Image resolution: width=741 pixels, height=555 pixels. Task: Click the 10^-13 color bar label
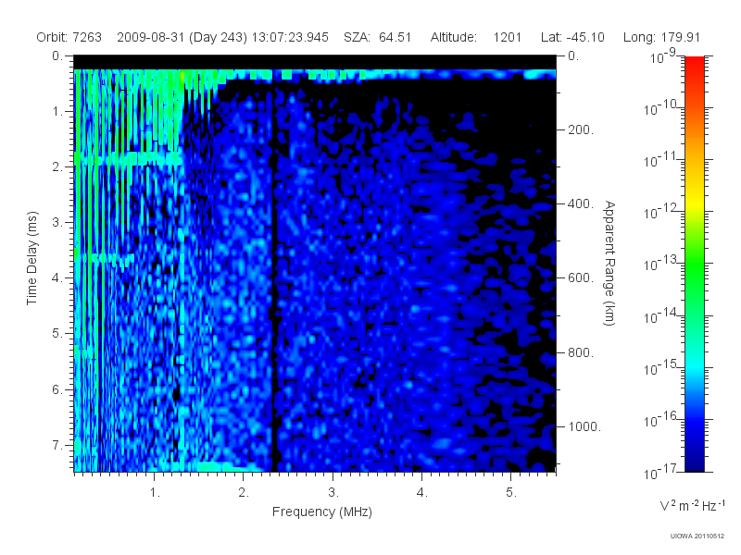coord(660,264)
